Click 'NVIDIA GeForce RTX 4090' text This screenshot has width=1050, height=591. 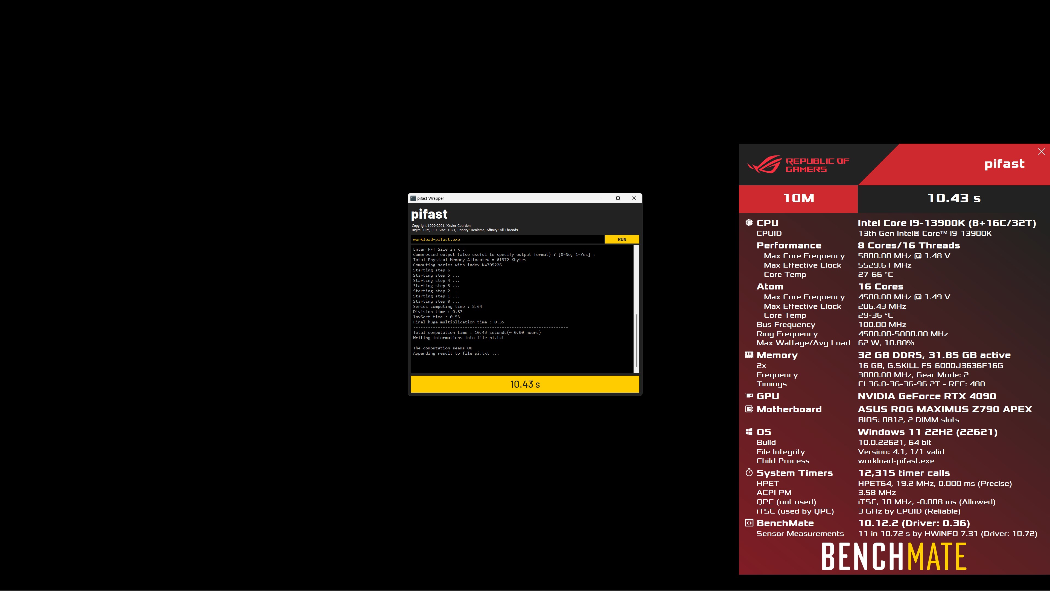tap(926, 396)
